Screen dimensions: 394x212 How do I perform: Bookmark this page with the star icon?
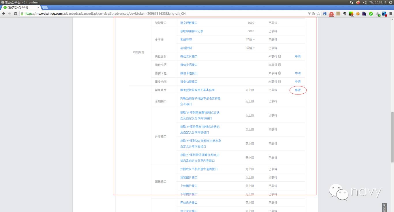[x=318, y=14]
